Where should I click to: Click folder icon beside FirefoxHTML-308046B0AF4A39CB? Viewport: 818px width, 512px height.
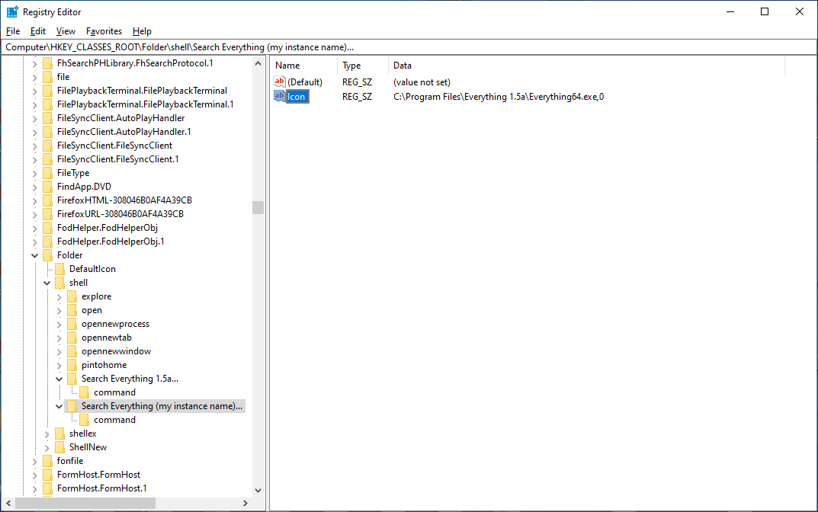47,200
